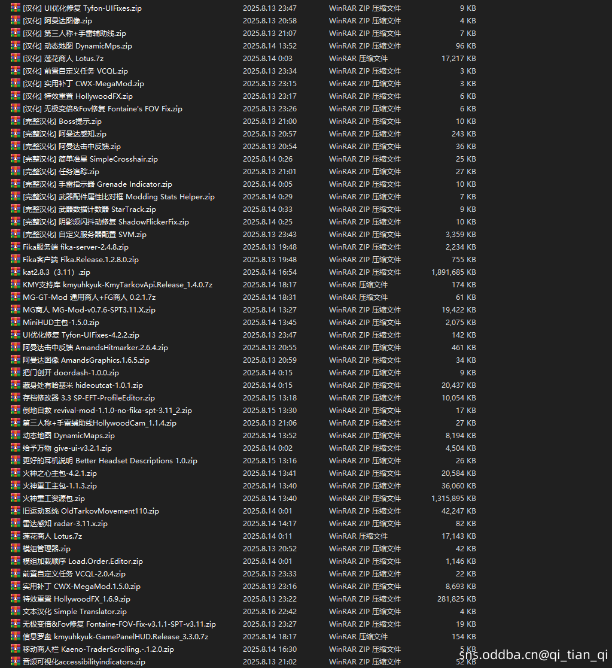Click the icon beside ShadowFlickerFix.zip

pyautogui.click(x=16, y=221)
